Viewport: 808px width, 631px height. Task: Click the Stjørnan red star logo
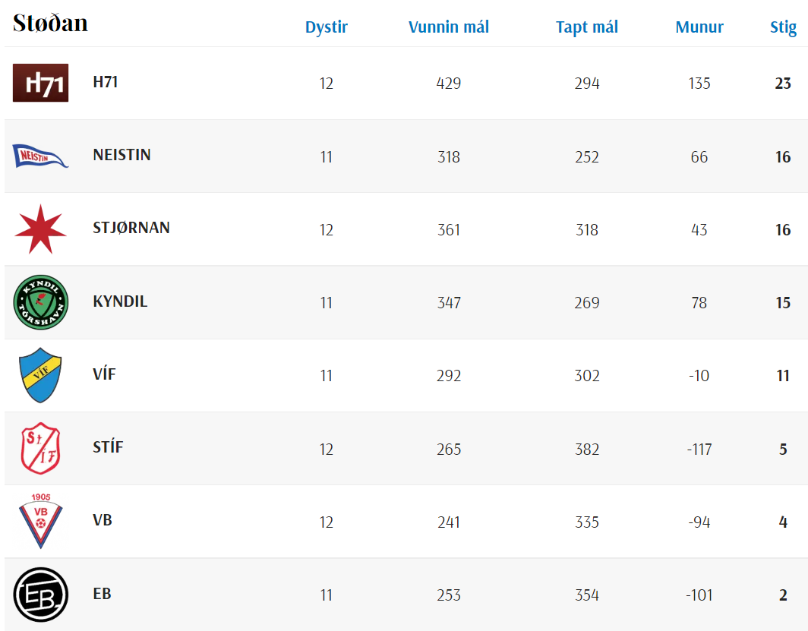41,229
